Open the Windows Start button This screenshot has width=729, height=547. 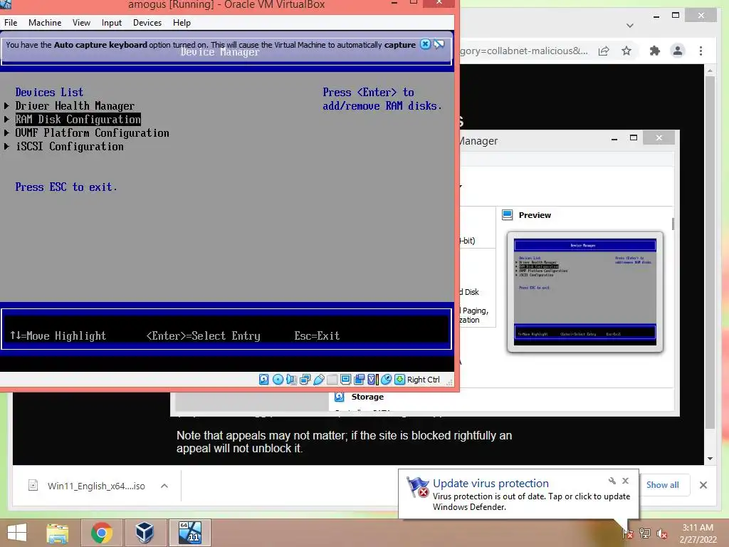[17, 533]
